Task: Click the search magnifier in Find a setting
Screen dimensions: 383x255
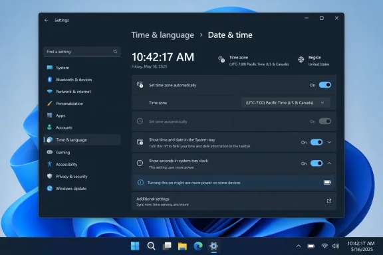Action: 115,52
